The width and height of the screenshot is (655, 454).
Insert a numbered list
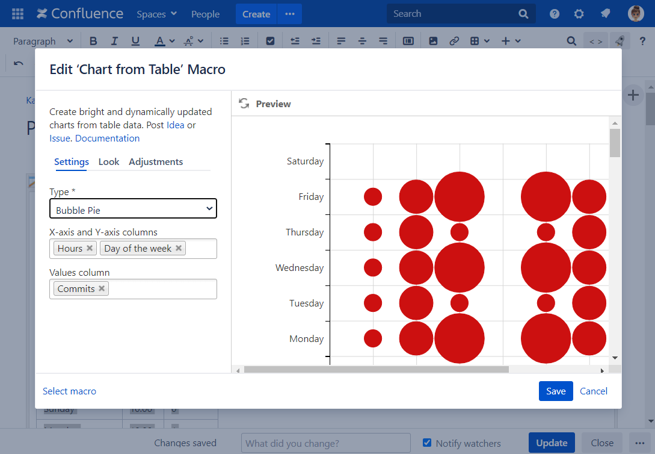245,40
